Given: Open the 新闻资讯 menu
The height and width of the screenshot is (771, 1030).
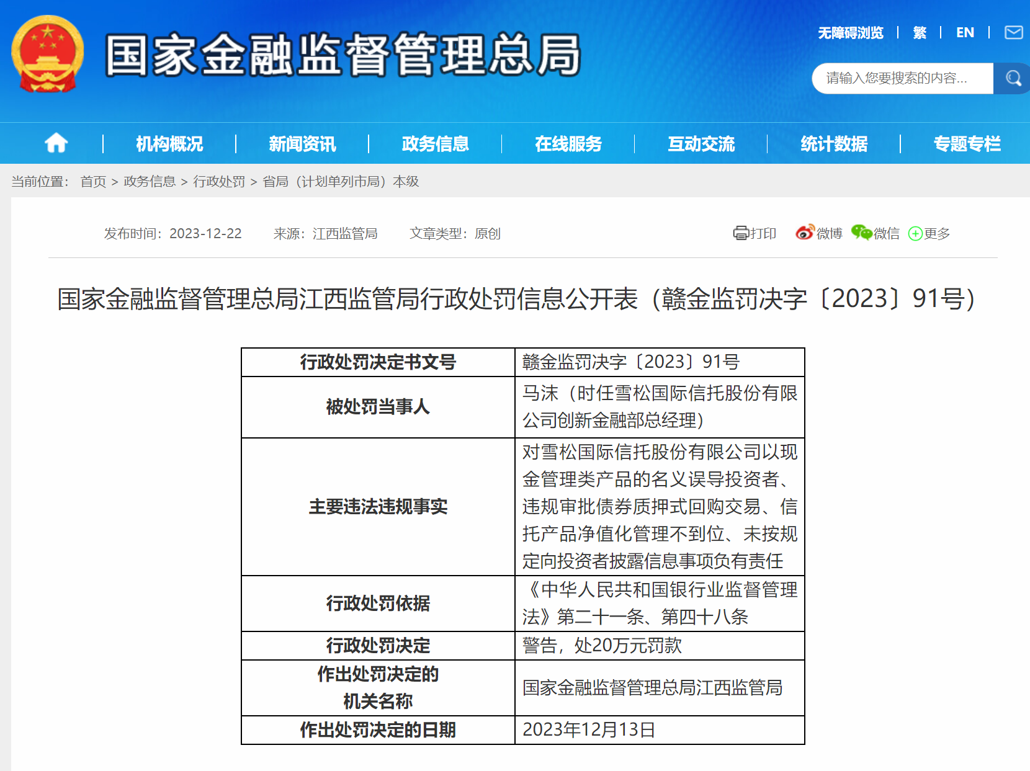Looking at the screenshot, I should 302,144.
